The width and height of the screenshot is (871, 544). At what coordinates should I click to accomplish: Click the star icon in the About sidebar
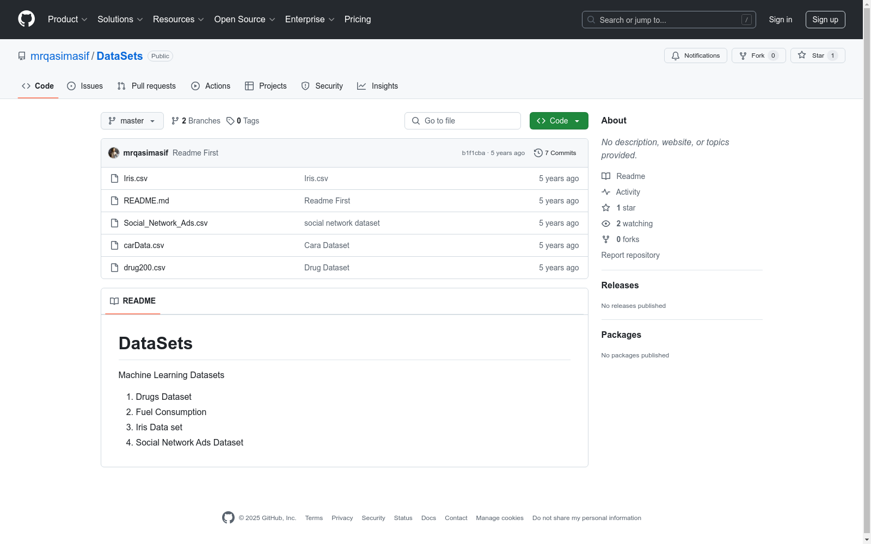click(606, 208)
